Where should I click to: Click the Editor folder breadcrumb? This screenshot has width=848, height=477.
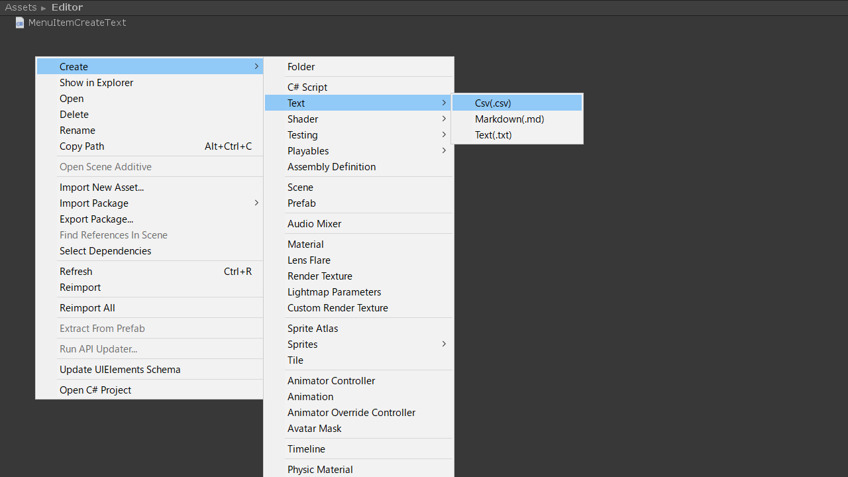tap(67, 7)
